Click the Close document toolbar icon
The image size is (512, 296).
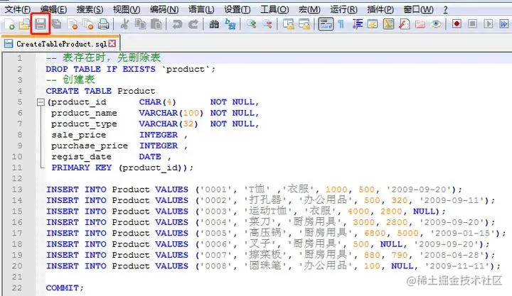[73, 24]
